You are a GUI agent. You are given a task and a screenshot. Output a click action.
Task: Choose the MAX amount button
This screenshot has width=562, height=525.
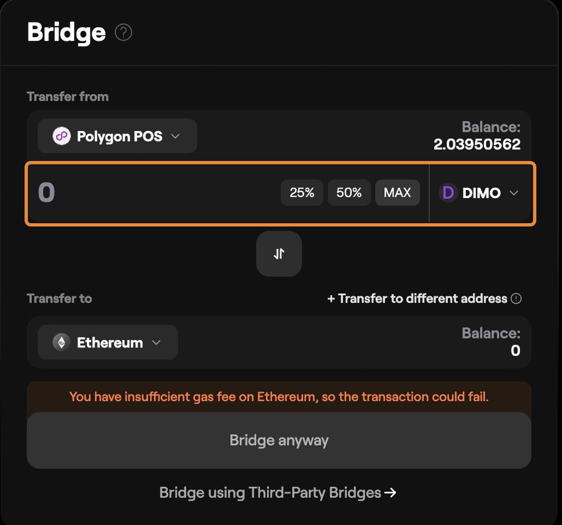pos(397,193)
